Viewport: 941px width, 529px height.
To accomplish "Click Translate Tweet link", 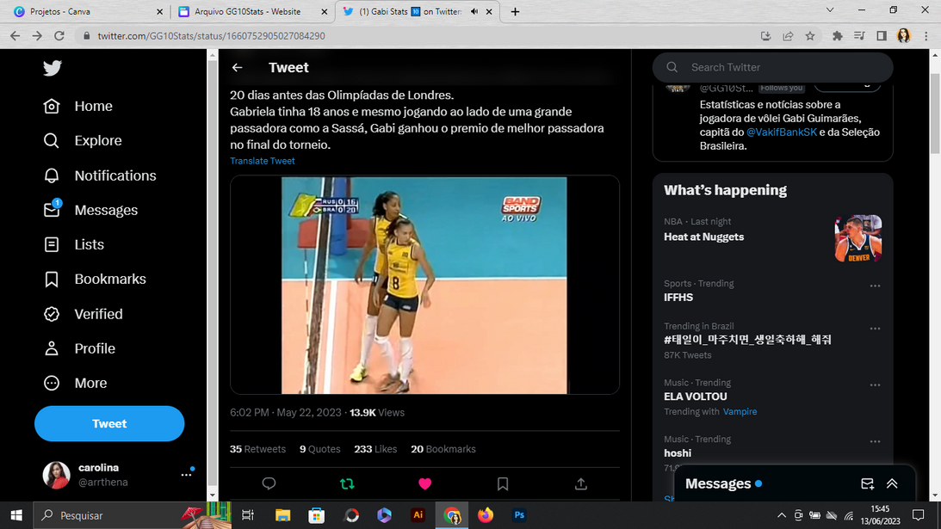I will point(263,161).
